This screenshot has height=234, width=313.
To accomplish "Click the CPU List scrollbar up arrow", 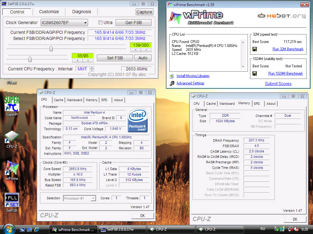I will (x=243, y=42).
